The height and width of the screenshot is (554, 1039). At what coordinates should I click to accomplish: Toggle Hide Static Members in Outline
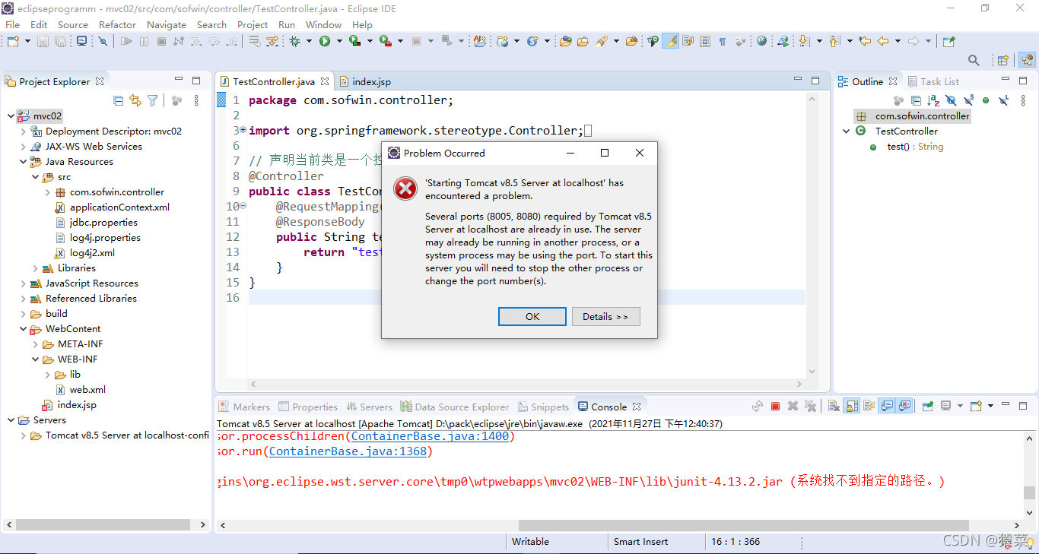coord(969,100)
